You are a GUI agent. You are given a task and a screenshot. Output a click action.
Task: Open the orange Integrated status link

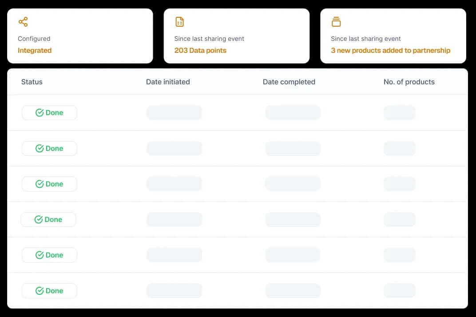(35, 51)
